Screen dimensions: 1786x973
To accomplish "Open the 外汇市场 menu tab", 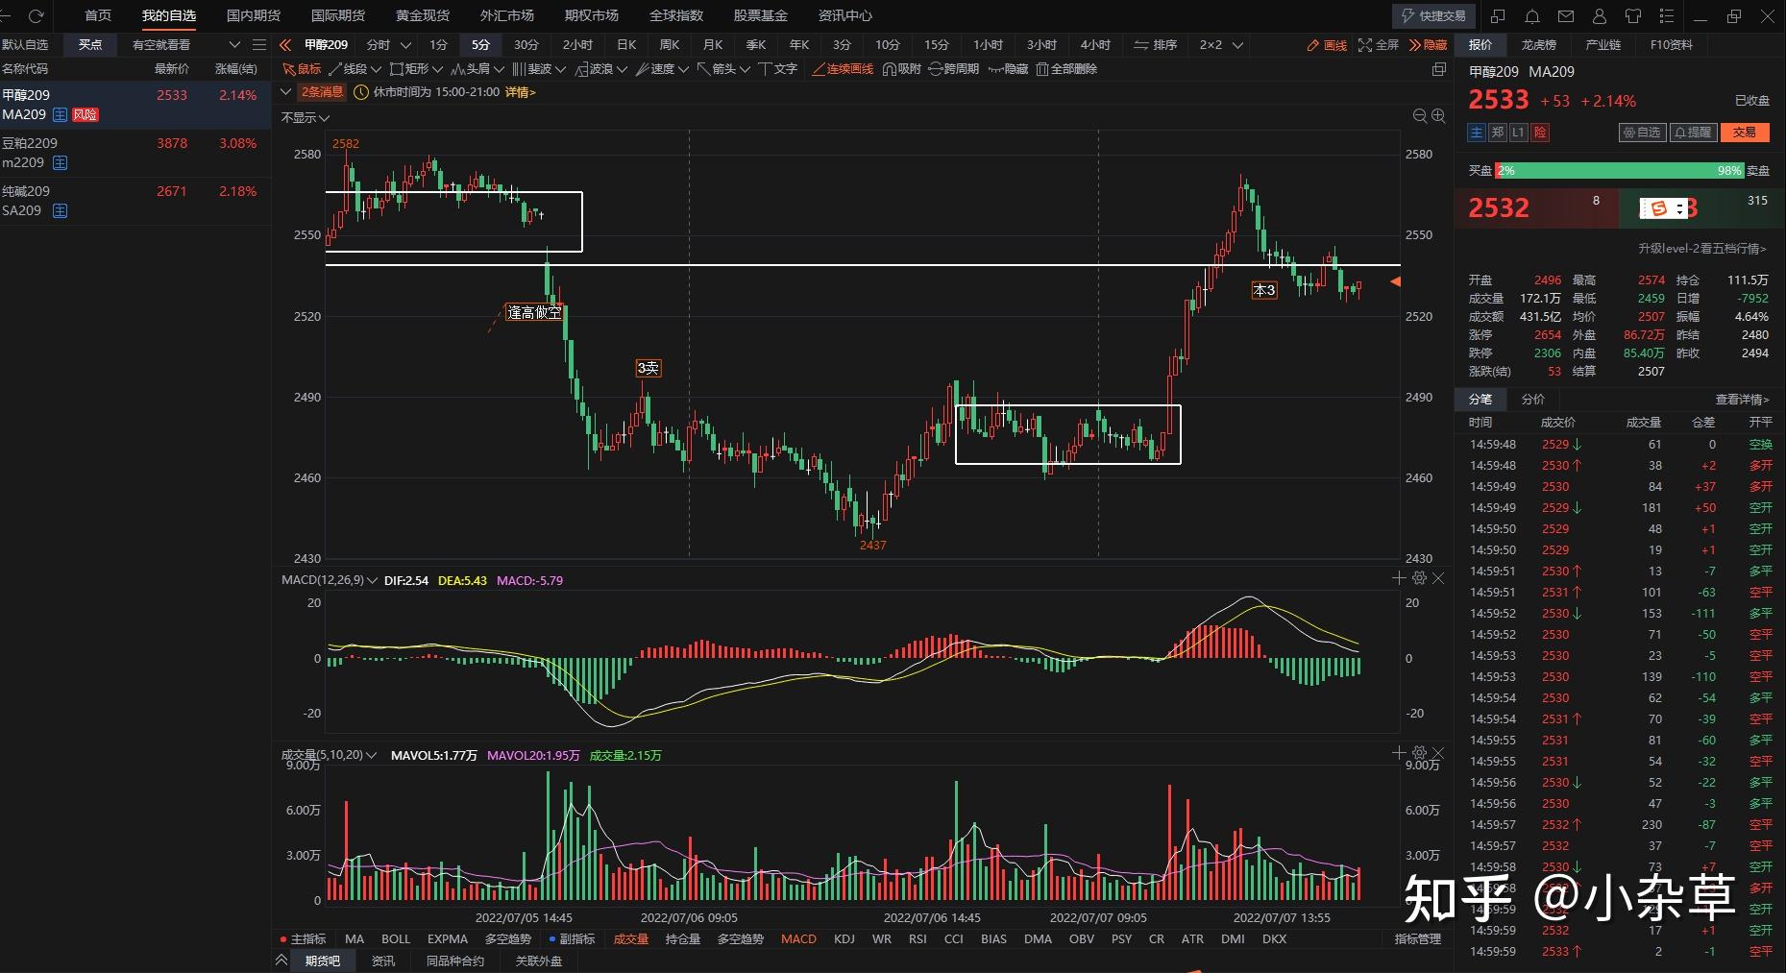I will coord(507,16).
